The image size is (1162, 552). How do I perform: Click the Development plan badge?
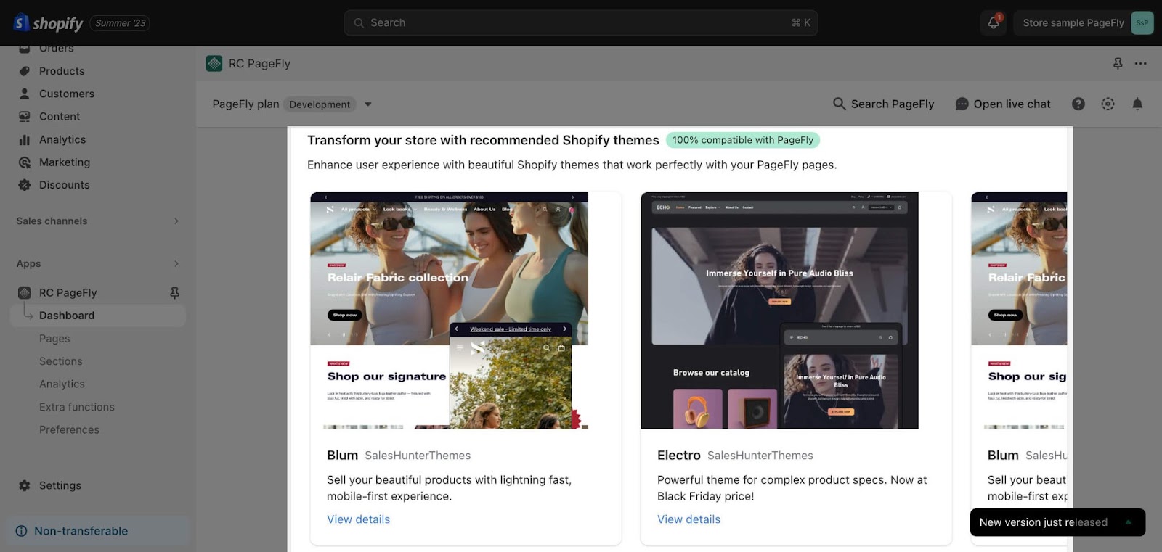320,104
